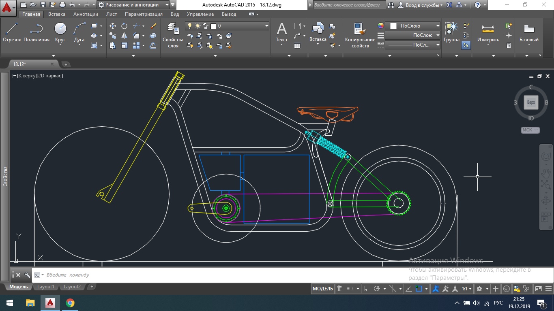
Task: Click the МОДЕЛЬ button in status bar
Action: pos(323,289)
